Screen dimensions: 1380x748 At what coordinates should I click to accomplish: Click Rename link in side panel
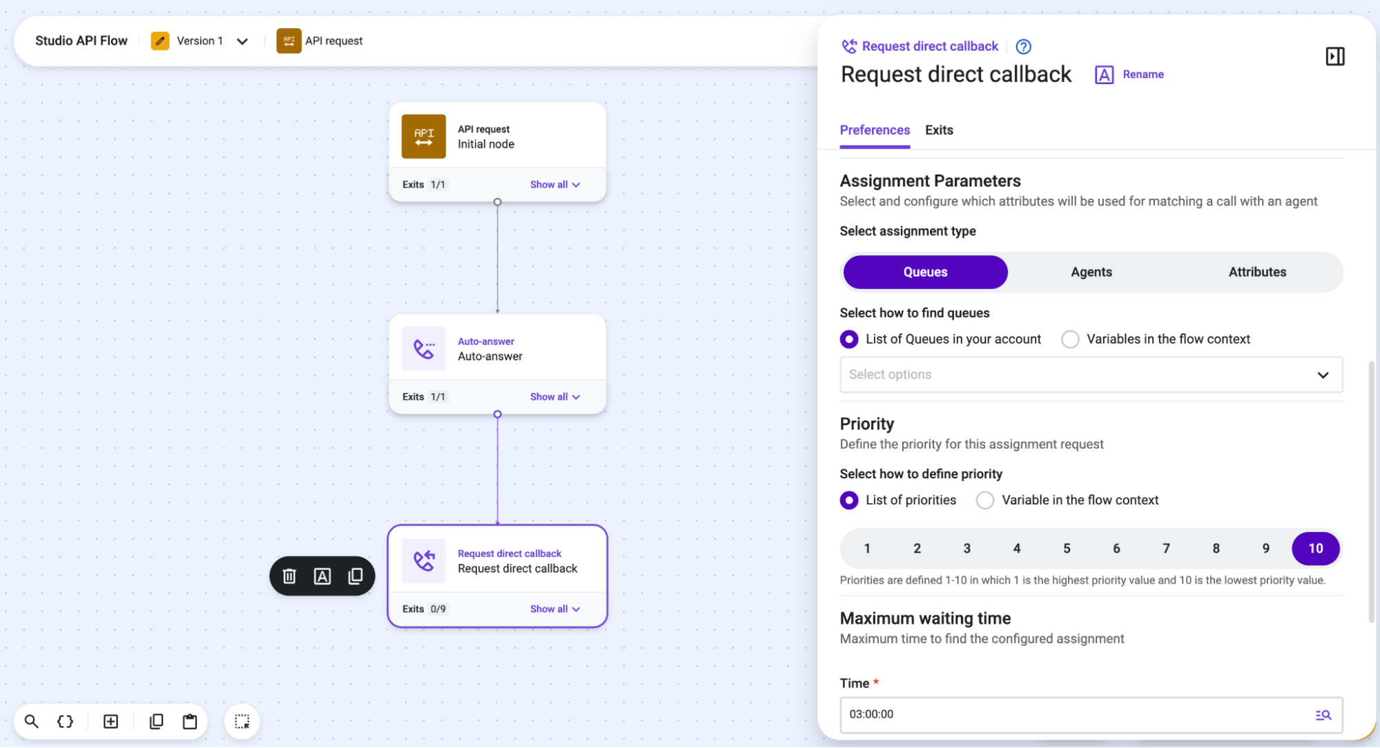1143,75
